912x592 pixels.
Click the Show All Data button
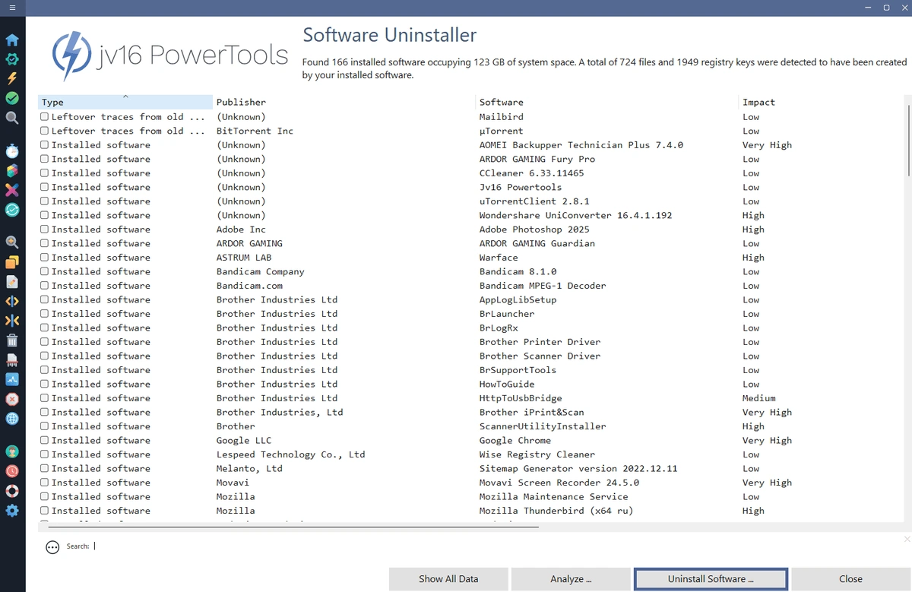coord(448,579)
